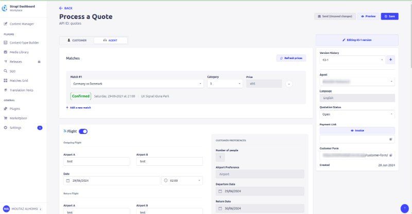Click the Save button

pos(389,16)
